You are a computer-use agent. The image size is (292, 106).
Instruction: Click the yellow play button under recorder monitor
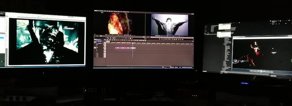click(170, 39)
